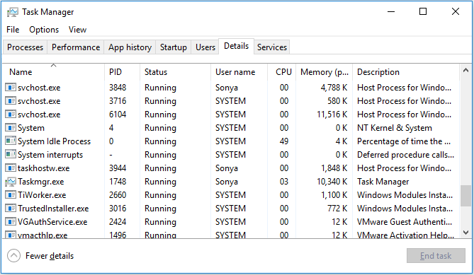Click the taskhostw.exe process icon
474x275 pixels.
click(x=11, y=168)
